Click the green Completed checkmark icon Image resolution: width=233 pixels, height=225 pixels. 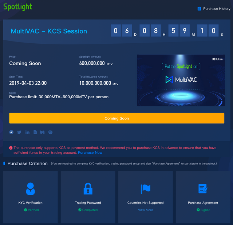[80, 210]
